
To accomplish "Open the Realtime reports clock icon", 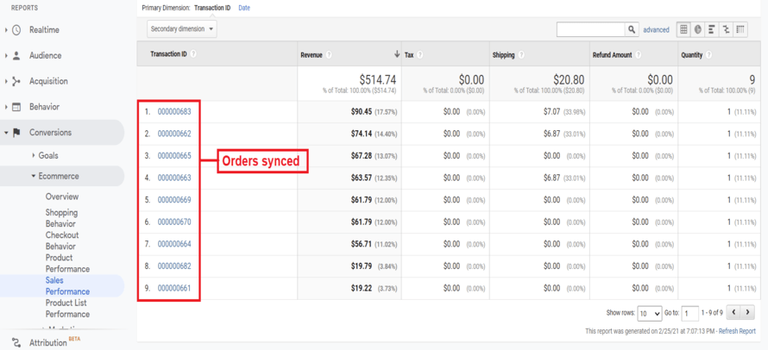I will (16, 30).
